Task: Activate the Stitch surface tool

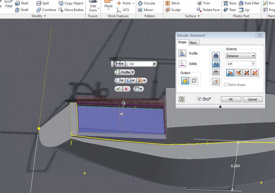Action: pyautogui.click(x=172, y=3)
